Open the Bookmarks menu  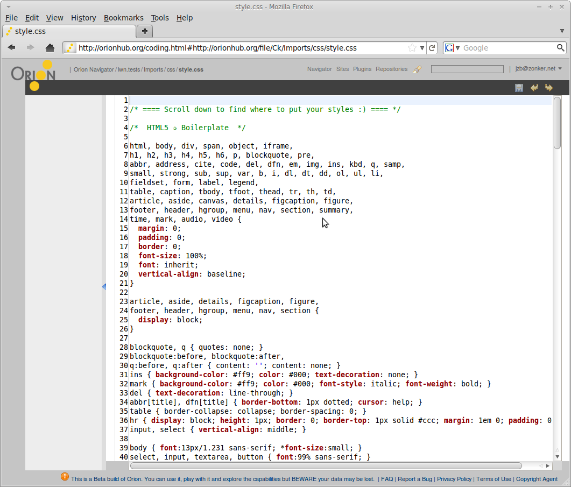coord(123,18)
